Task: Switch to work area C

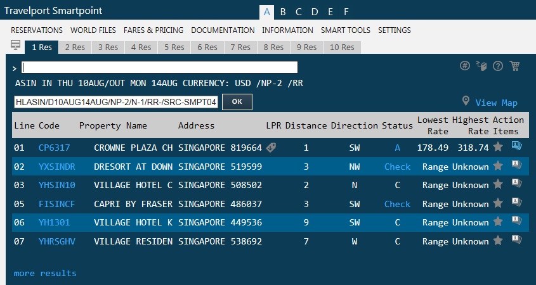Action: click(x=298, y=12)
